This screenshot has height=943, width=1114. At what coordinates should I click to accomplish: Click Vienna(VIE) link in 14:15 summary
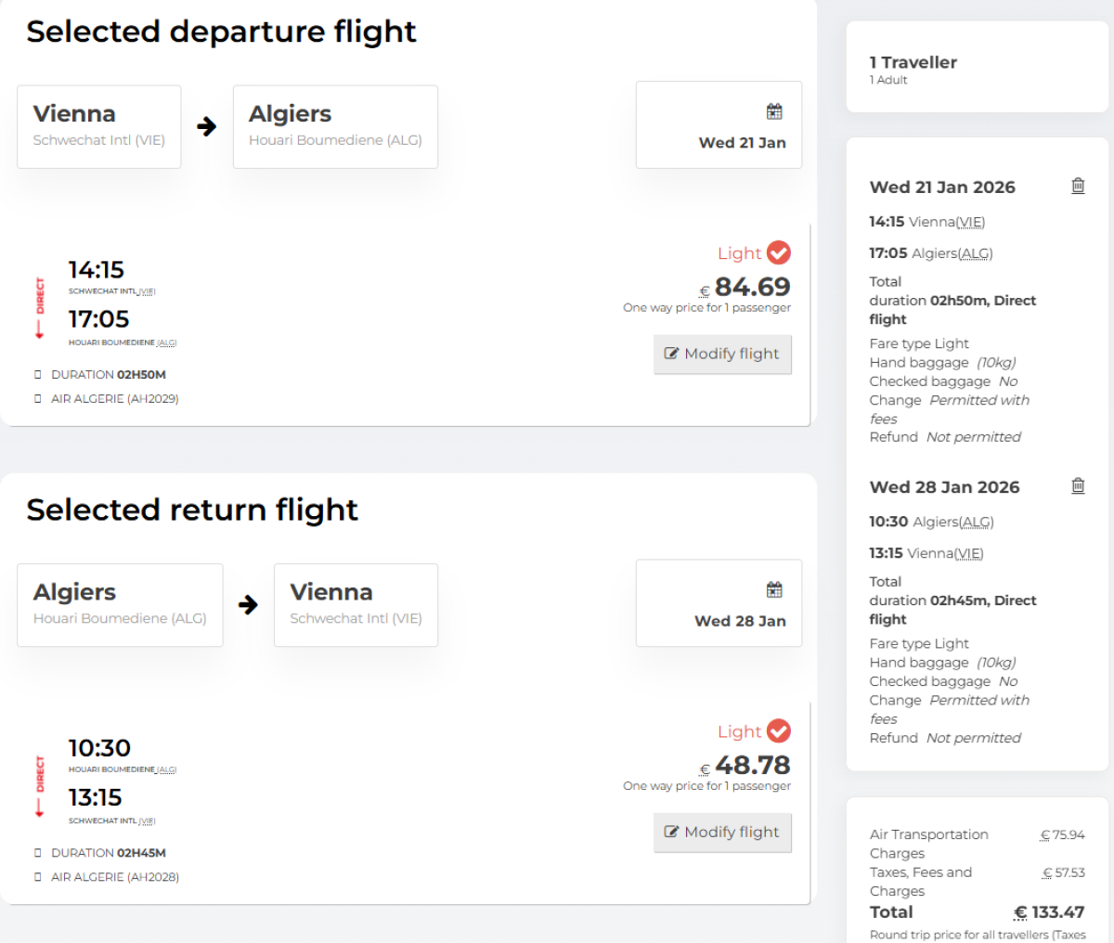[947, 222]
